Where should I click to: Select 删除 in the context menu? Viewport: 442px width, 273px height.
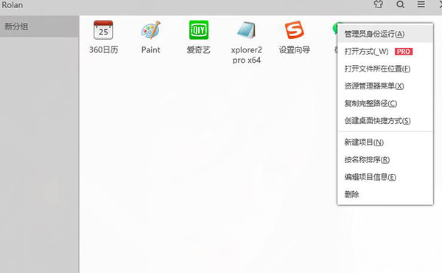385,195
